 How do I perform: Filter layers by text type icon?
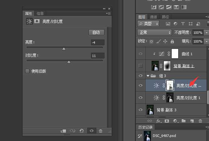pyautogui.click(x=183, y=23)
